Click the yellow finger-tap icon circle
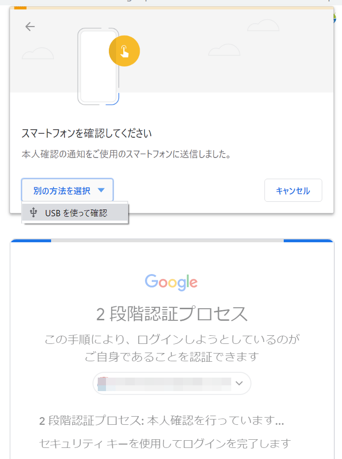The width and height of the screenshot is (342, 459). (x=124, y=51)
